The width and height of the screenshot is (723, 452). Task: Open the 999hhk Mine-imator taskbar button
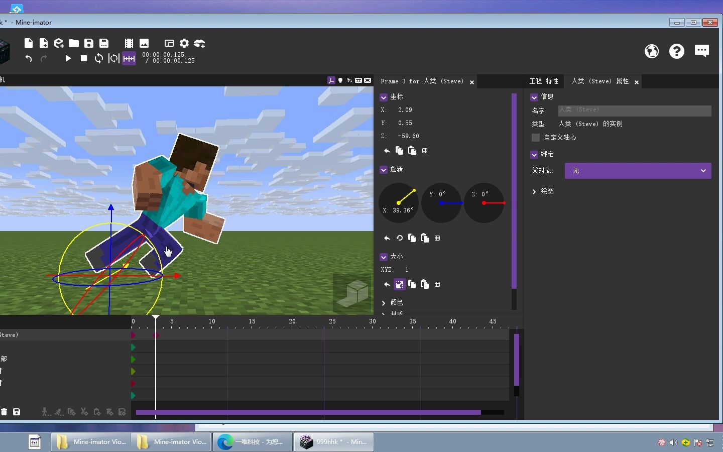334,442
